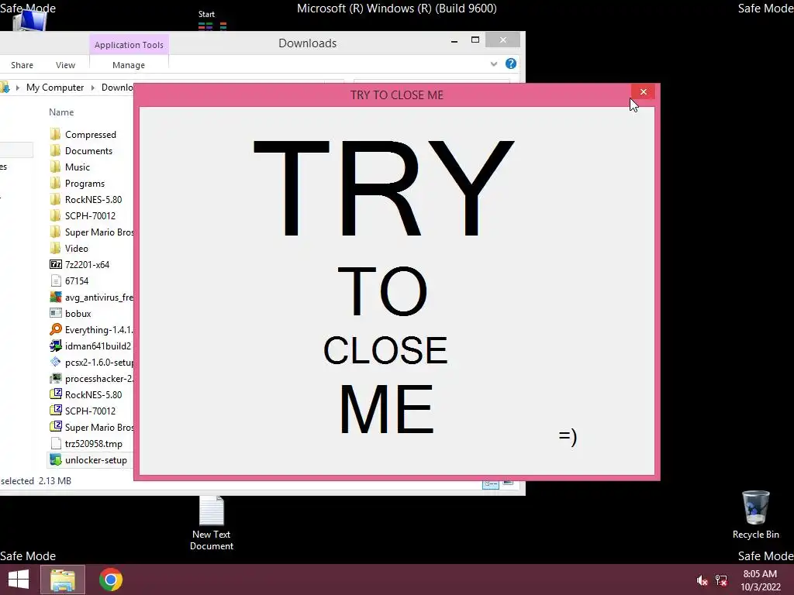Click the File Explorer taskbar icon
Screen dimensions: 794x595
coord(63,580)
